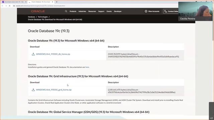Switch to the first 'download oracle client' tab
Viewport: 214px width, 120px height.
click(x=14, y=2)
